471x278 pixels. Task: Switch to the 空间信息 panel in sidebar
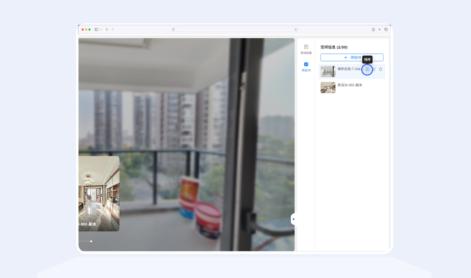(306, 49)
